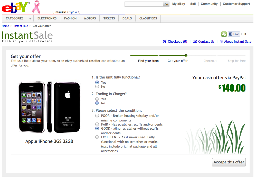This screenshot has height=179, width=256.
Task: Open Customer Support link
Action: [x=236, y=4]
